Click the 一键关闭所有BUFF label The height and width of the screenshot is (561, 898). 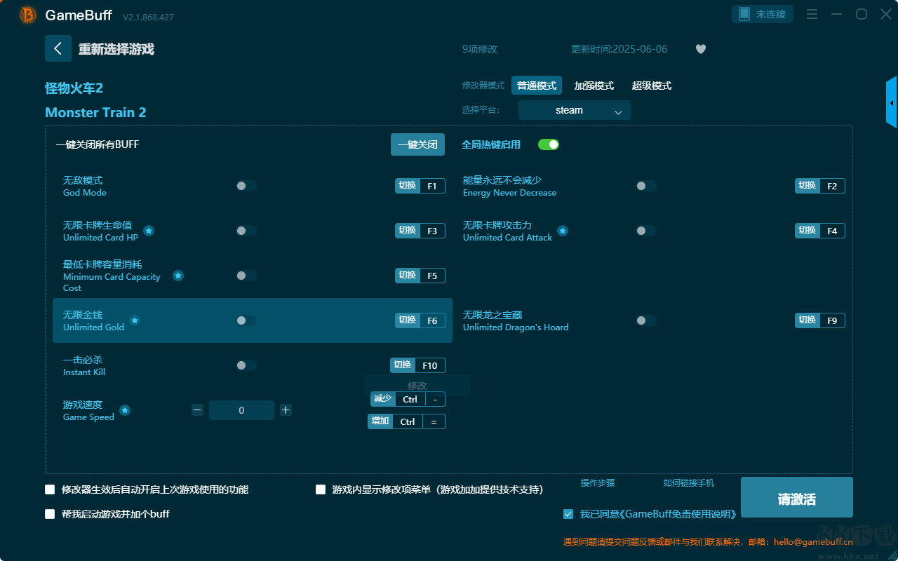coord(98,144)
